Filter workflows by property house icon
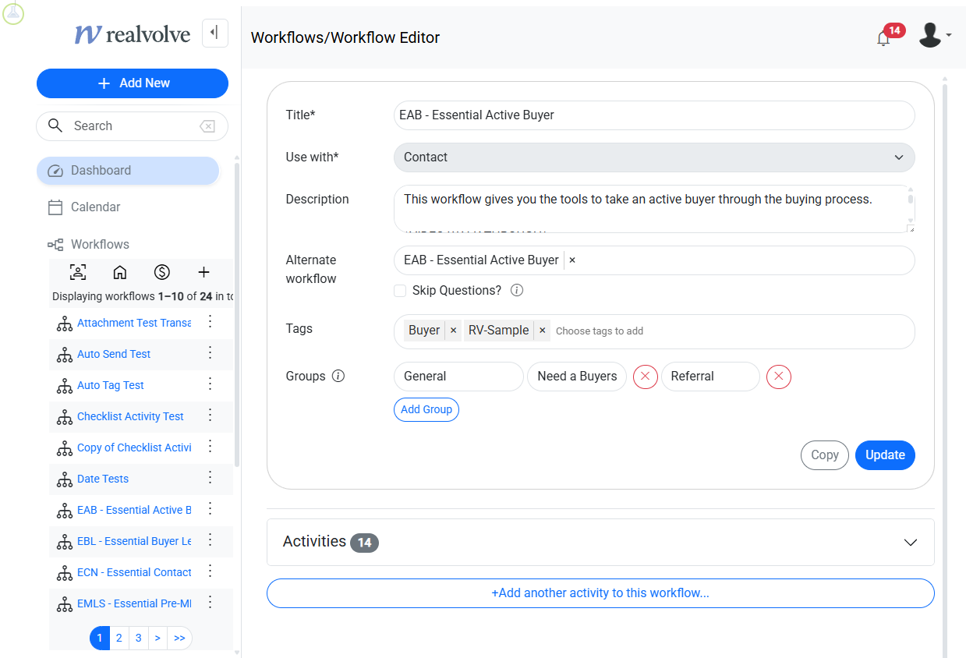The width and height of the screenshot is (966, 658). (x=120, y=272)
